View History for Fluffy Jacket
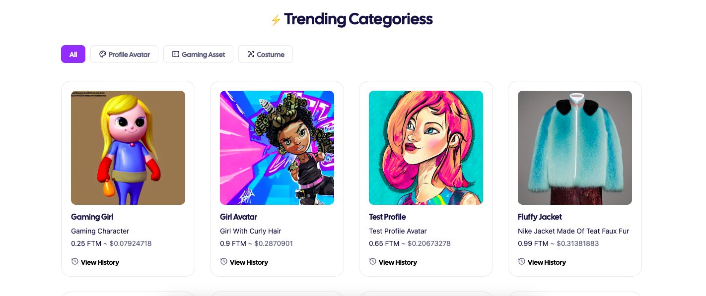This screenshot has height=296, width=706. (x=542, y=262)
